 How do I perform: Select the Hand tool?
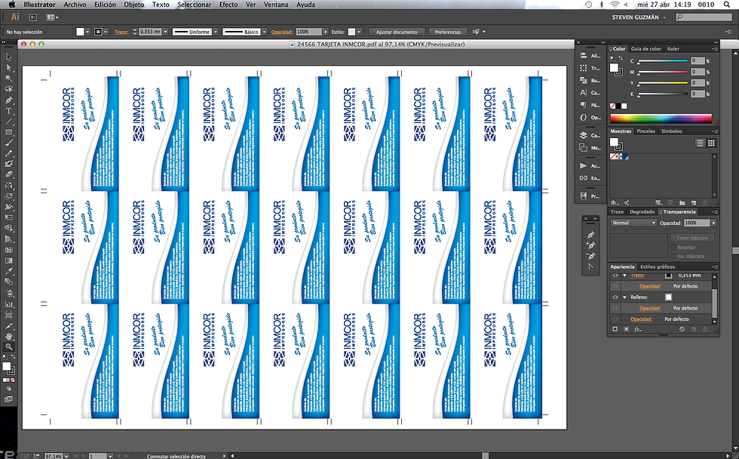click(8, 337)
